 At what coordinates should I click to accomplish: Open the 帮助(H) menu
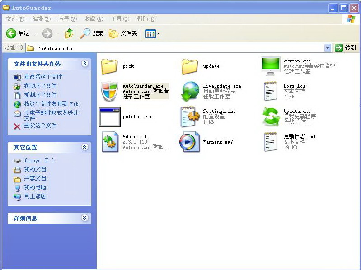pyautogui.click(x=146, y=19)
